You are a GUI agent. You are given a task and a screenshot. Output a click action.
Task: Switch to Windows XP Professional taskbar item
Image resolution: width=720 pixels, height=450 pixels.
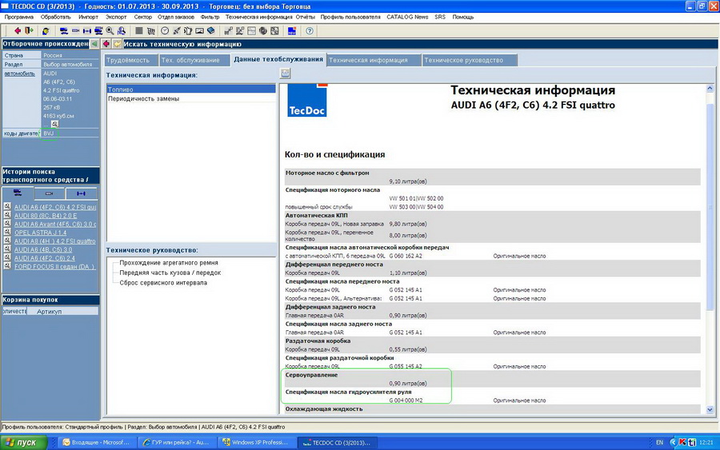click(x=255, y=443)
